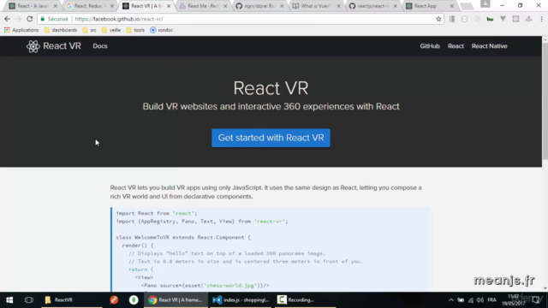Click the rightmost tree-shaped extension icon in toolbar

tap(528, 19)
